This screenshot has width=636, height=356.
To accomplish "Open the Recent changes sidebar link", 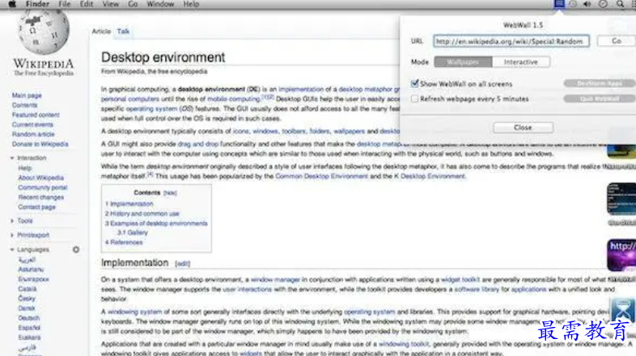I will [x=41, y=197].
